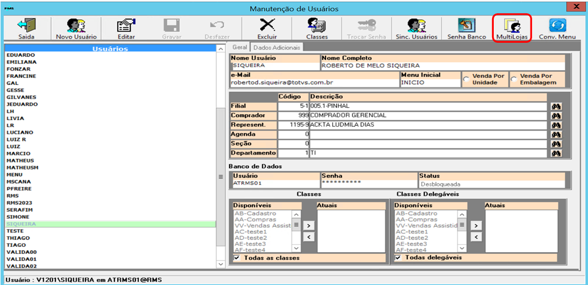Click Banco de Dados Usuário field ATRMS01
This screenshot has height=285, width=588.
(276, 184)
